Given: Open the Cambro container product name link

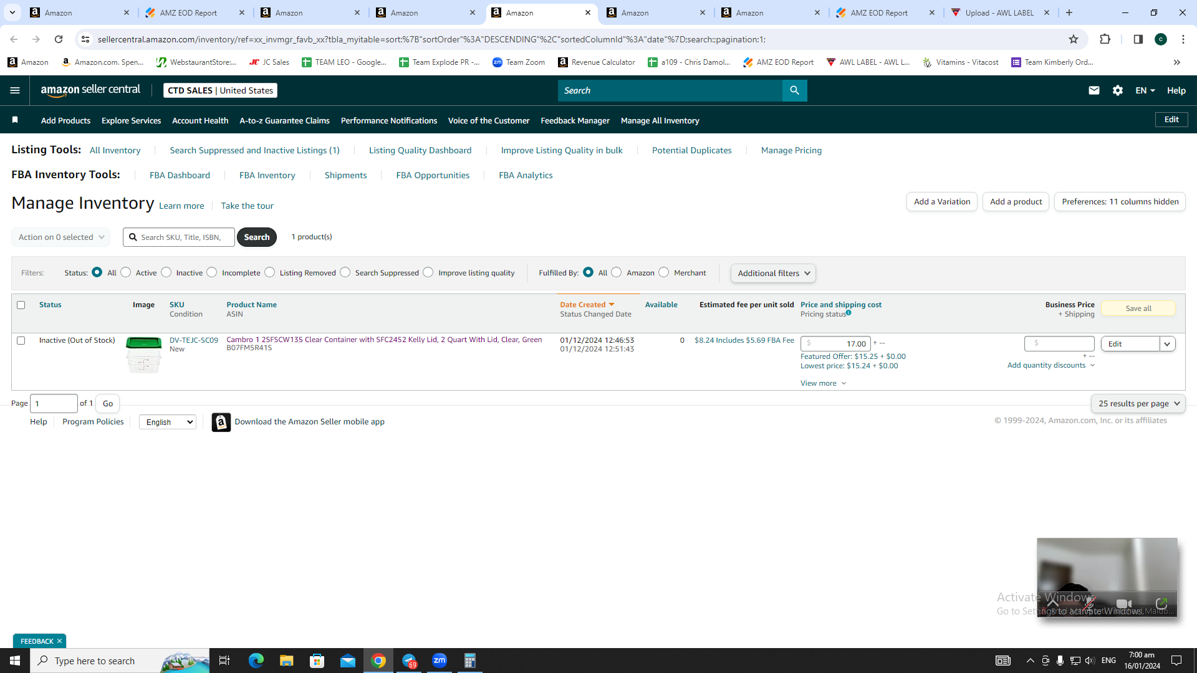Looking at the screenshot, I should 384,340.
